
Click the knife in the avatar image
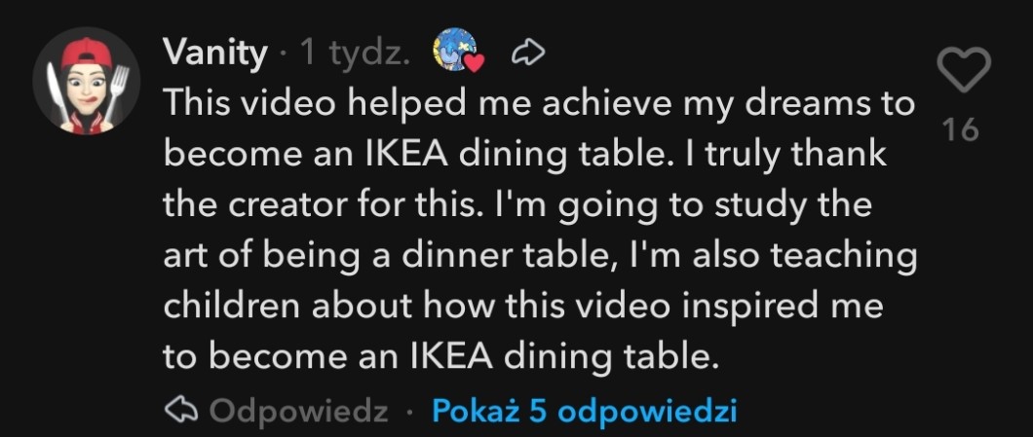click(55, 90)
